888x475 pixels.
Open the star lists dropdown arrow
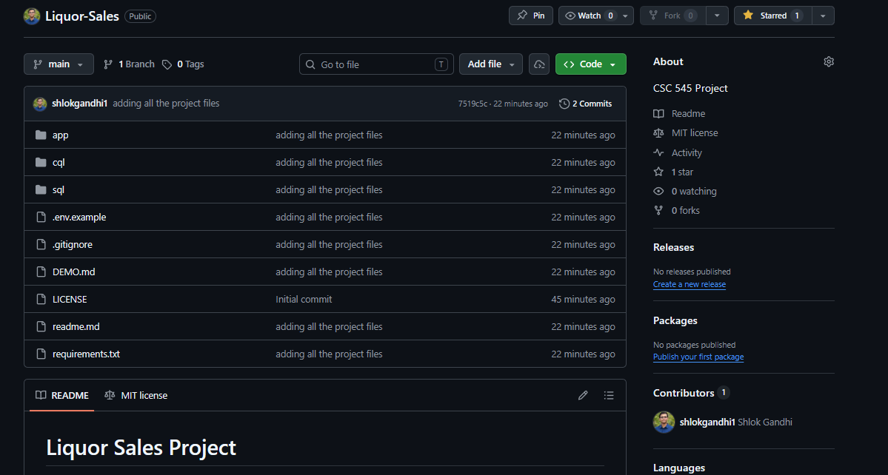tap(823, 16)
